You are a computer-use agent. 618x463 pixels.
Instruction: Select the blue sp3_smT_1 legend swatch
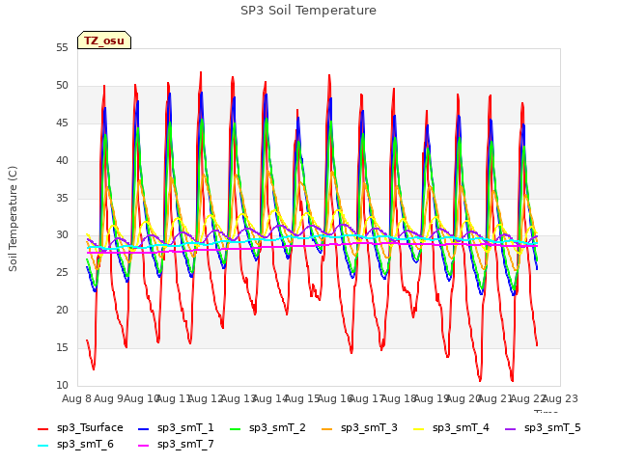pos(144,428)
